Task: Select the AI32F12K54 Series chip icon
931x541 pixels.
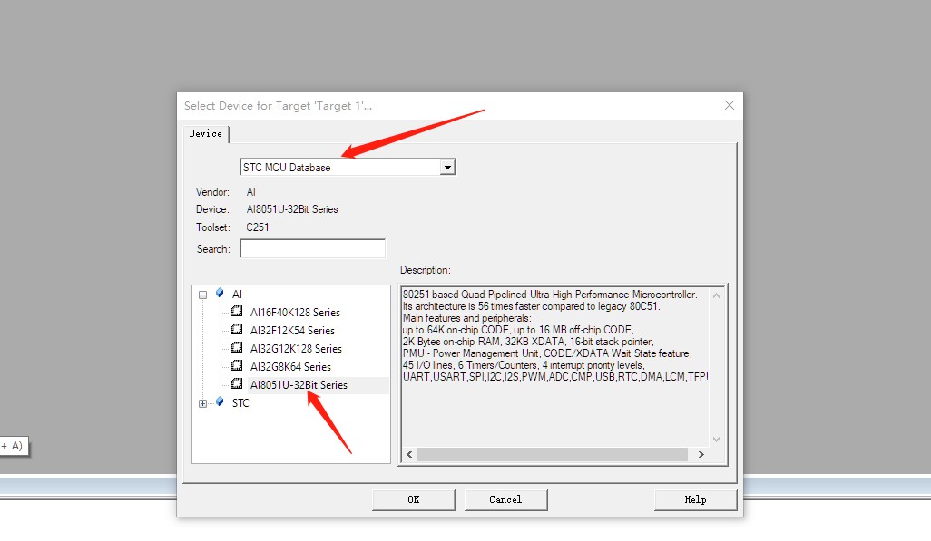Action: coord(238,330)
